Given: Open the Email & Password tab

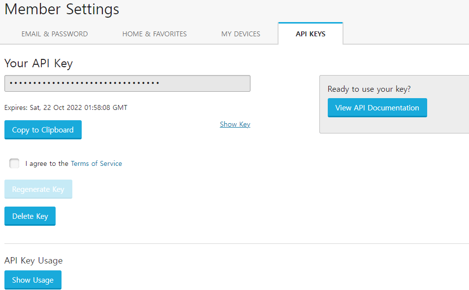Looking at the screenshot, I should [x=55, y=34].
